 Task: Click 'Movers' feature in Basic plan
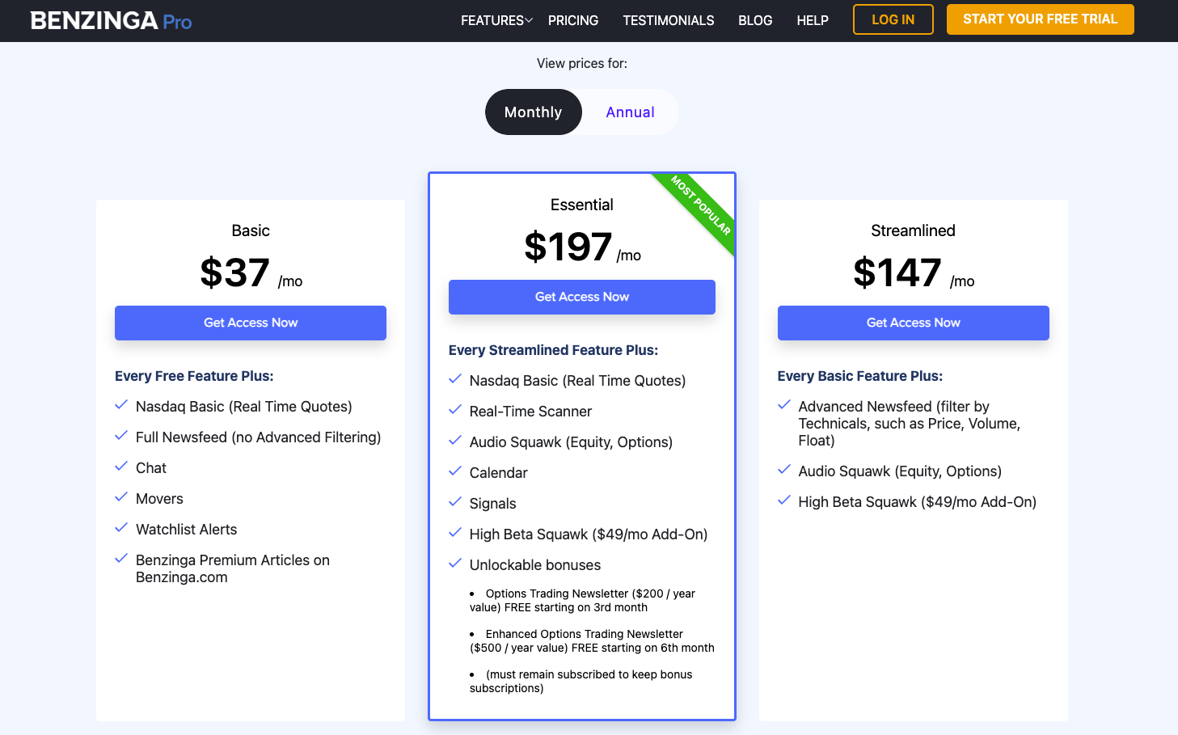160,499
